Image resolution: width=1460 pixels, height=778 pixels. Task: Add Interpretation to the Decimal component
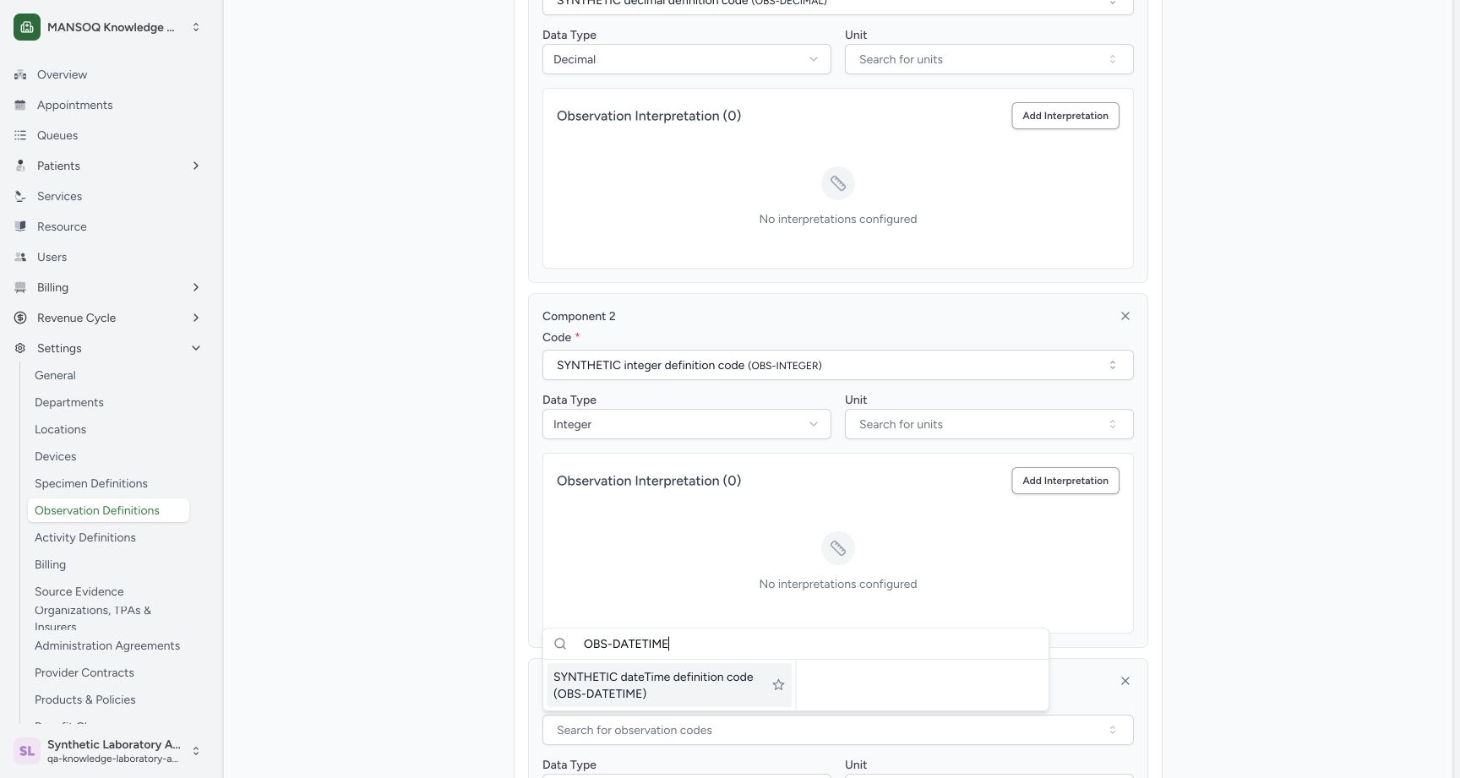(1065, 116)
